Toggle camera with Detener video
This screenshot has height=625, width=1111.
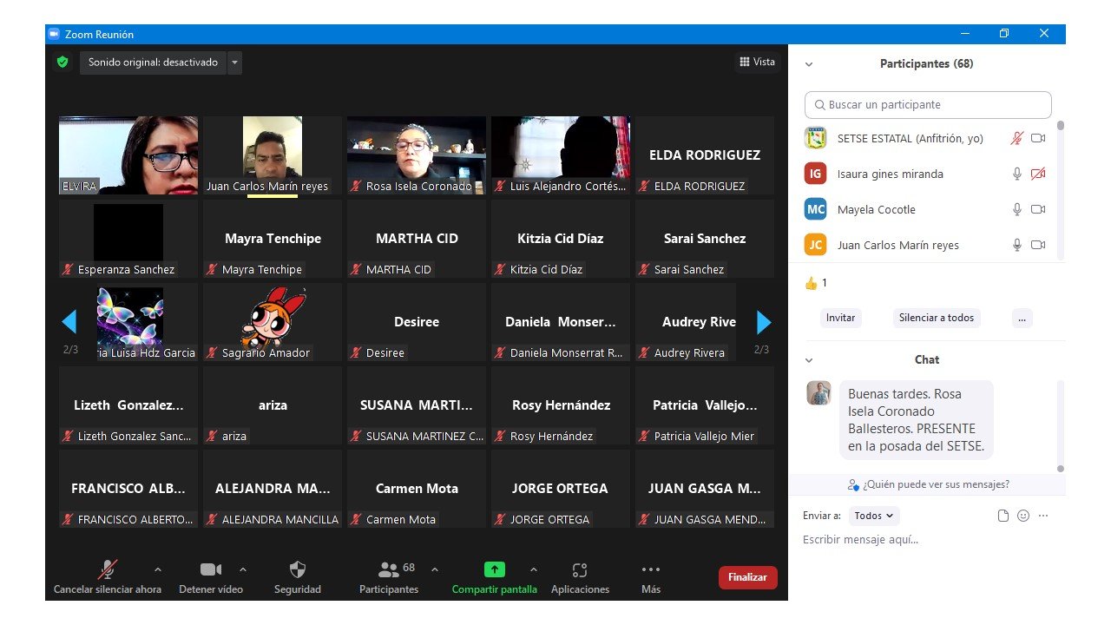[210, 570]
